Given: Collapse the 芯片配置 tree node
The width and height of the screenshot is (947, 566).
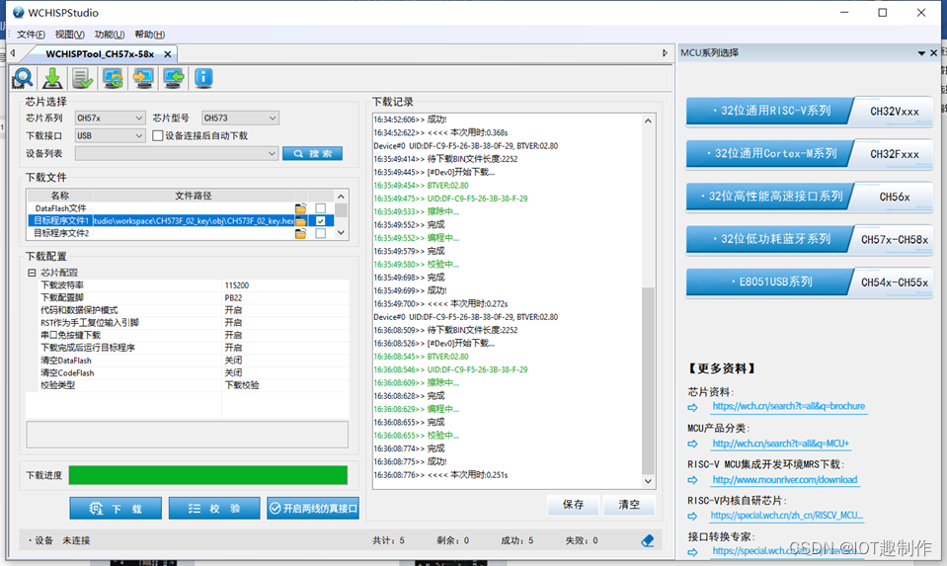Looking at the screenshot, I should click(32, 273).
